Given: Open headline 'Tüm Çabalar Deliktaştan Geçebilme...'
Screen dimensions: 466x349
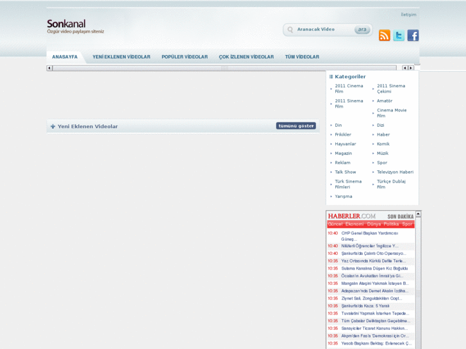Looking at the screenshot, I should click(376, 321).
